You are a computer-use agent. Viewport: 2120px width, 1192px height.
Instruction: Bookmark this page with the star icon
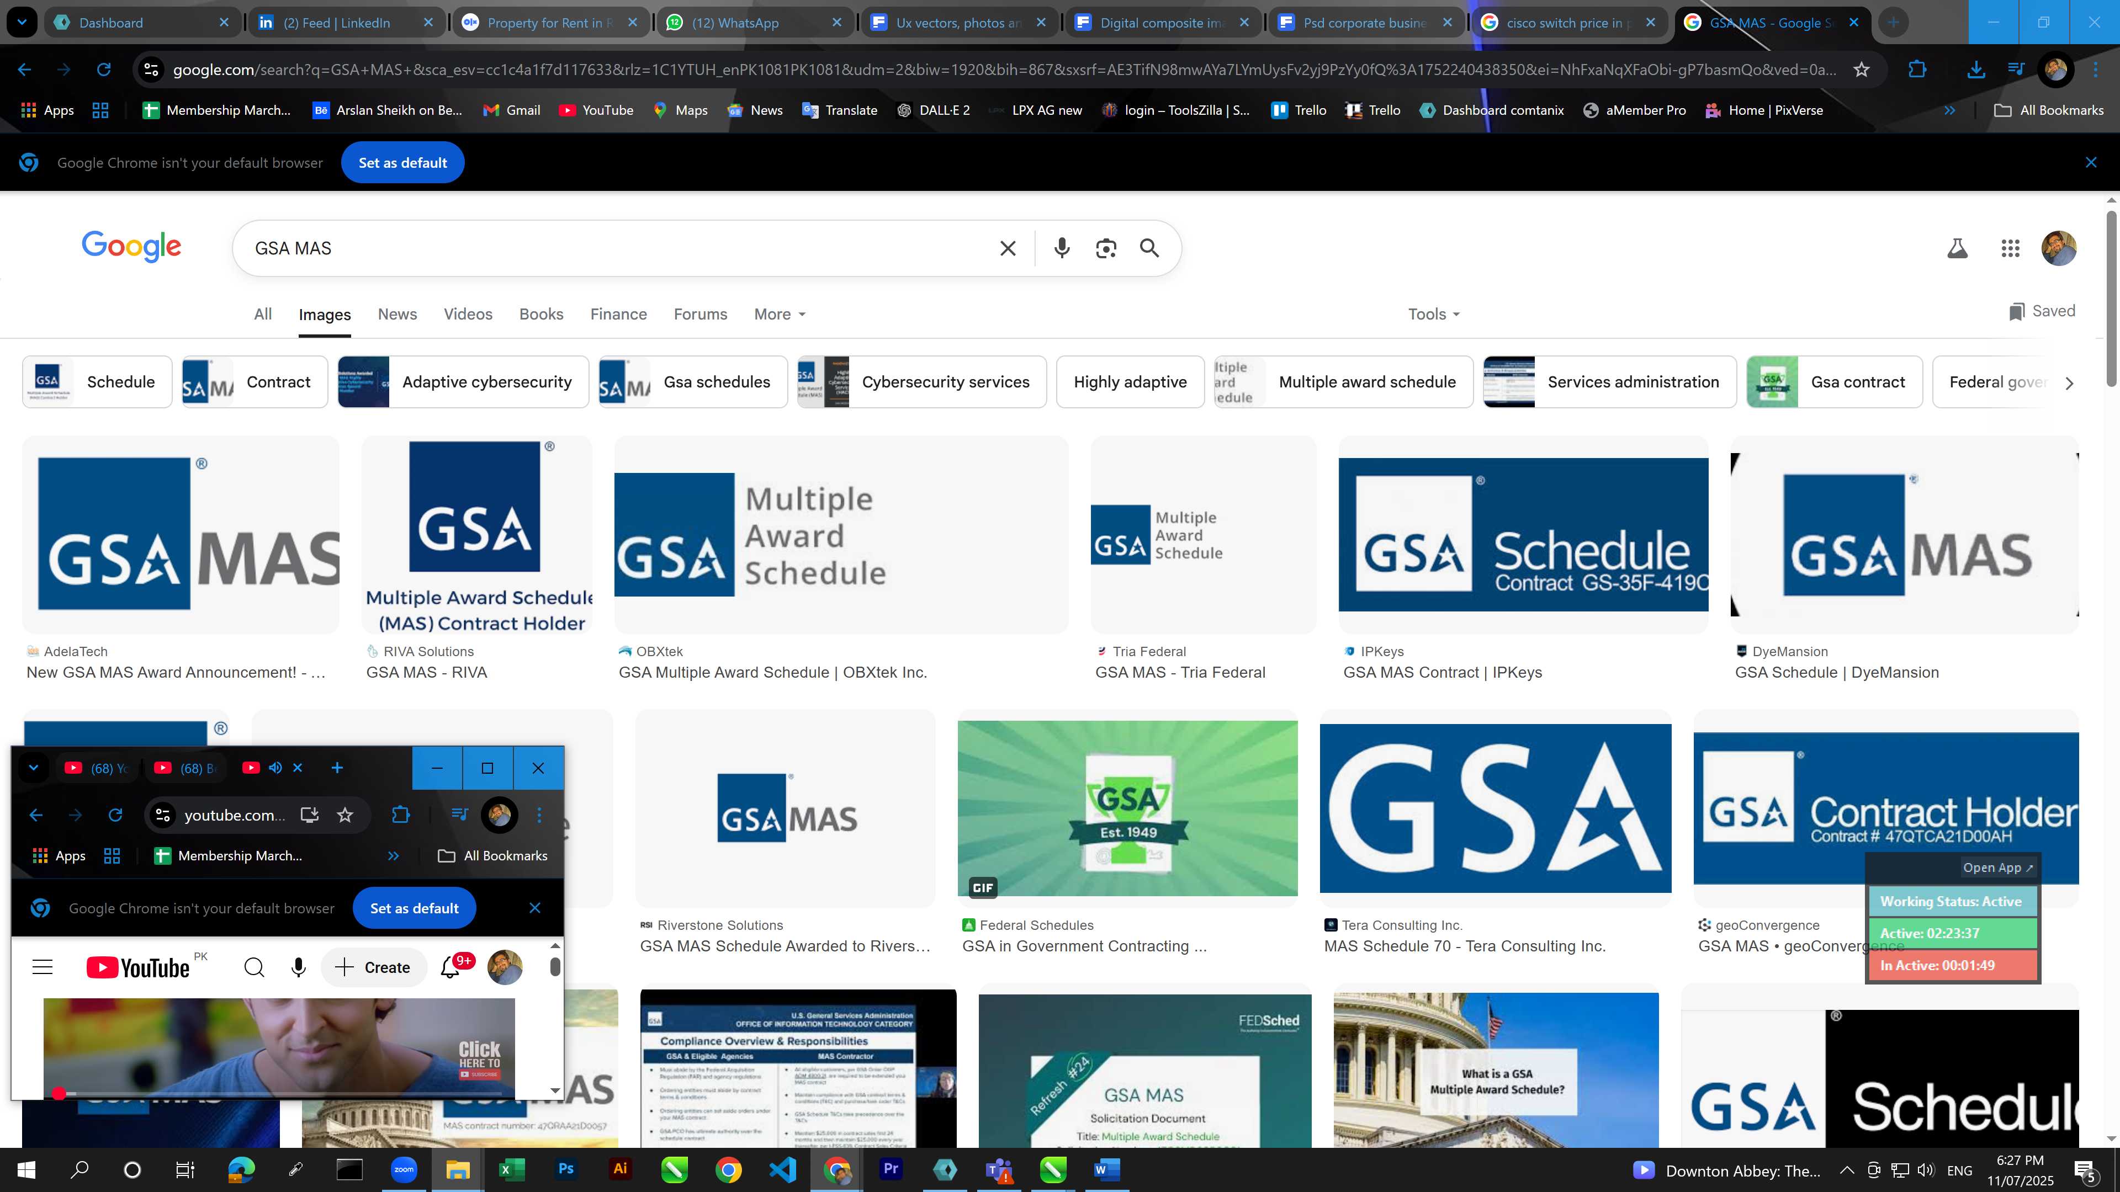1862,70
